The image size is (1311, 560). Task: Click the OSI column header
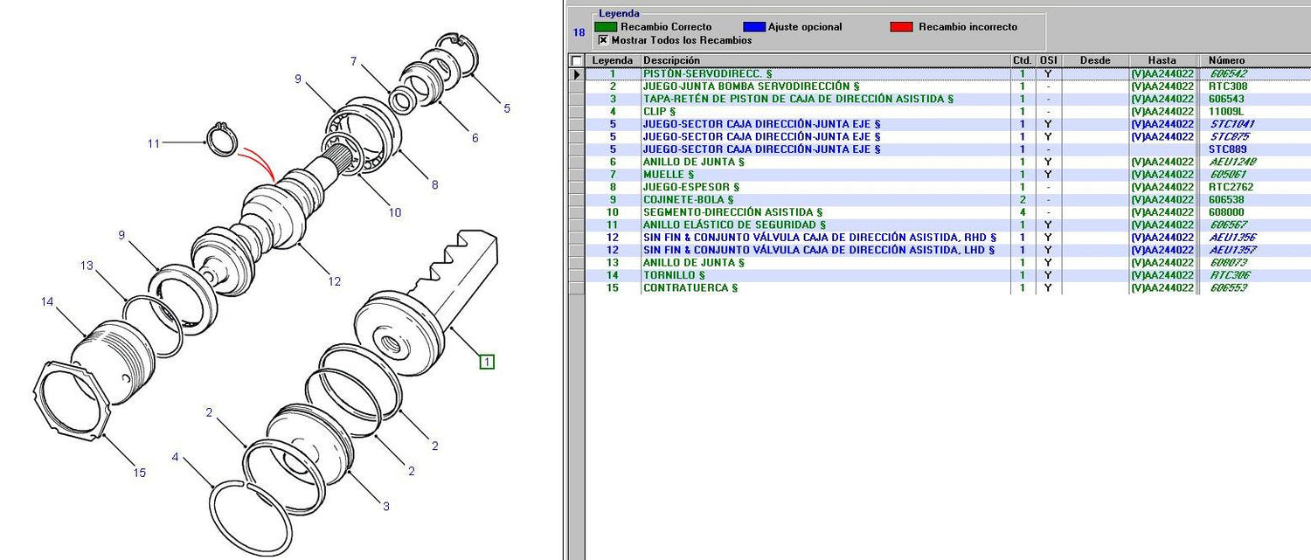1048,60
